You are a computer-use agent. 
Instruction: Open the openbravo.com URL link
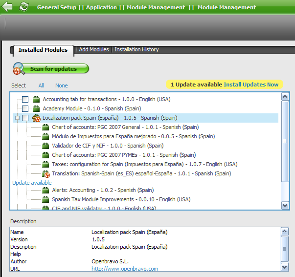[124, 269]
